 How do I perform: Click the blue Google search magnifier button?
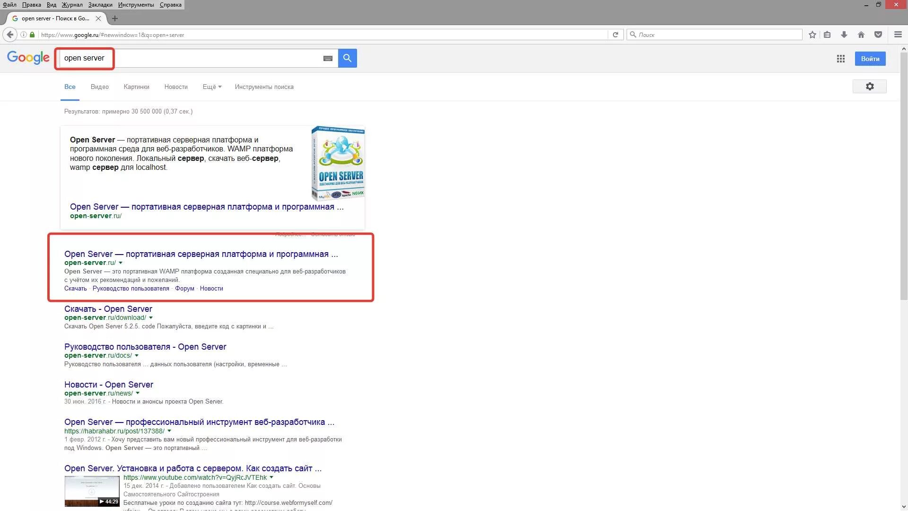point(347,58)
